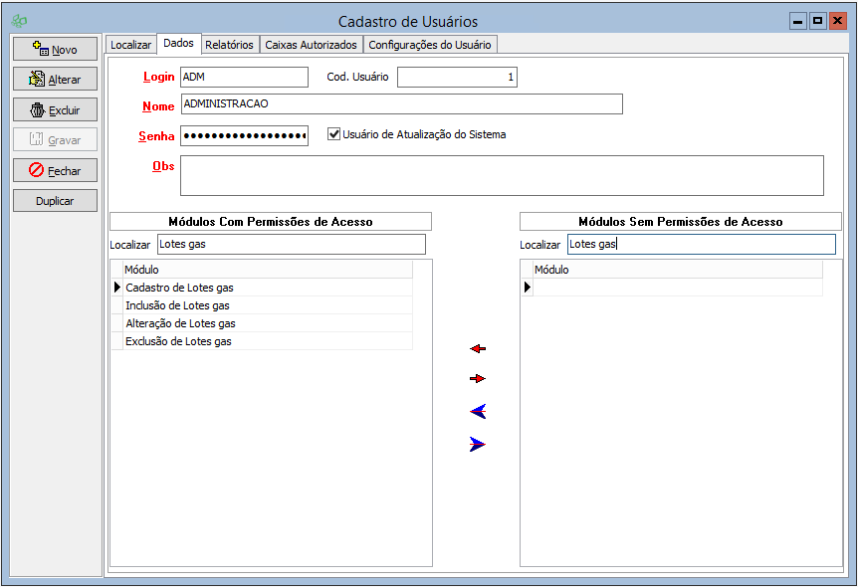Click the red right arrow to revoke module
Viewport: 858px width, 587px height.
(478, 379)
